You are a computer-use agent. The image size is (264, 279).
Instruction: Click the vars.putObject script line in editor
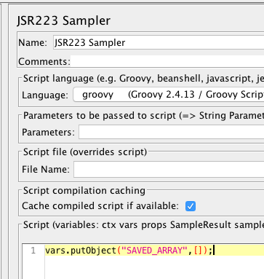(x=154, y=251)
